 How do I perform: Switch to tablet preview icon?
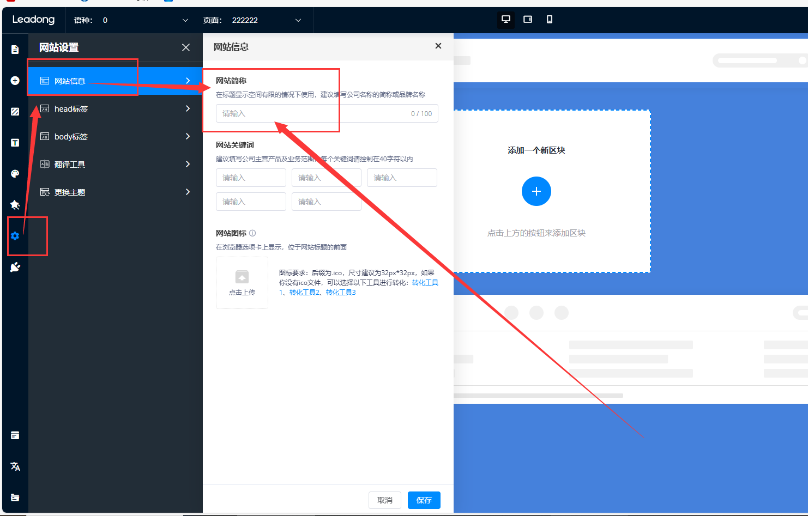click(527, 20)
